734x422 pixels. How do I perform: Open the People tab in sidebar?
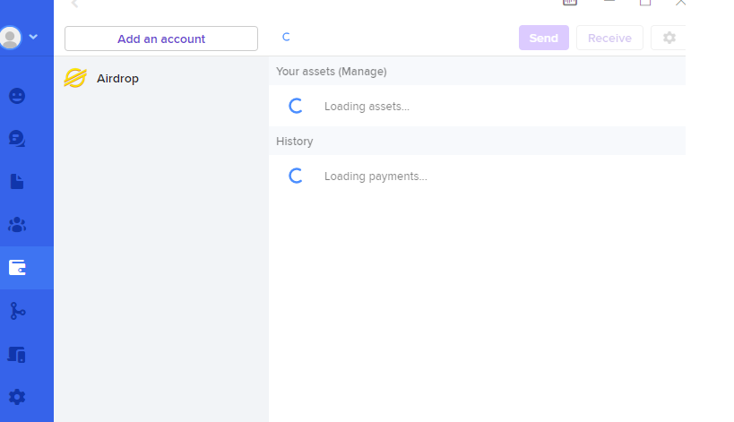17,96
